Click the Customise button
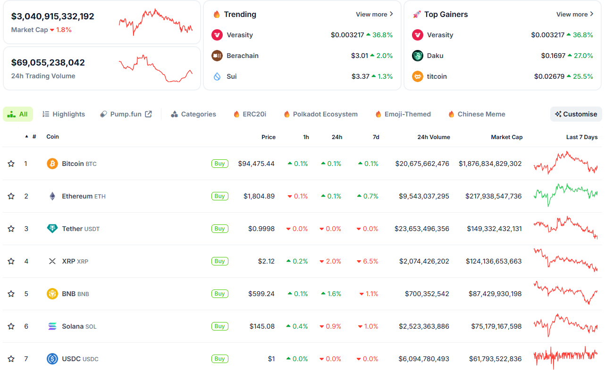Screen dimensions: 605x372 coord(576,114)
